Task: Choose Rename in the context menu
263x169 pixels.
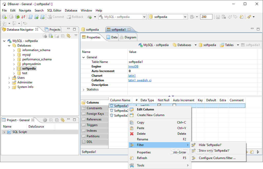Action: click(x=160, y=139)
